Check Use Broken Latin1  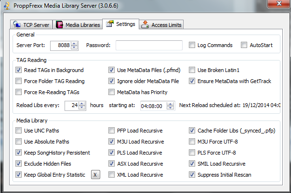click(x=192, y=70)
